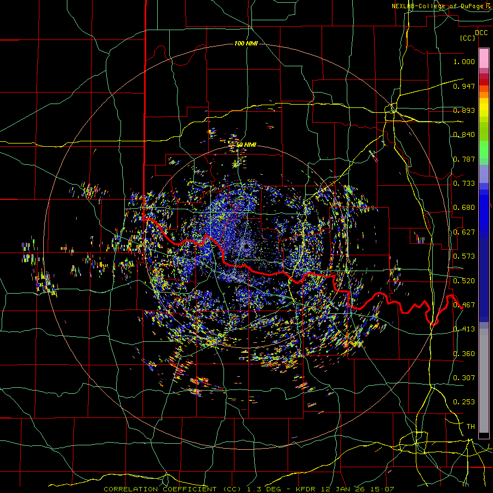Click the CORRELATION COEFFICIENT (CC) title text
This screenshot has height=493, width=493.
point(173,489)
